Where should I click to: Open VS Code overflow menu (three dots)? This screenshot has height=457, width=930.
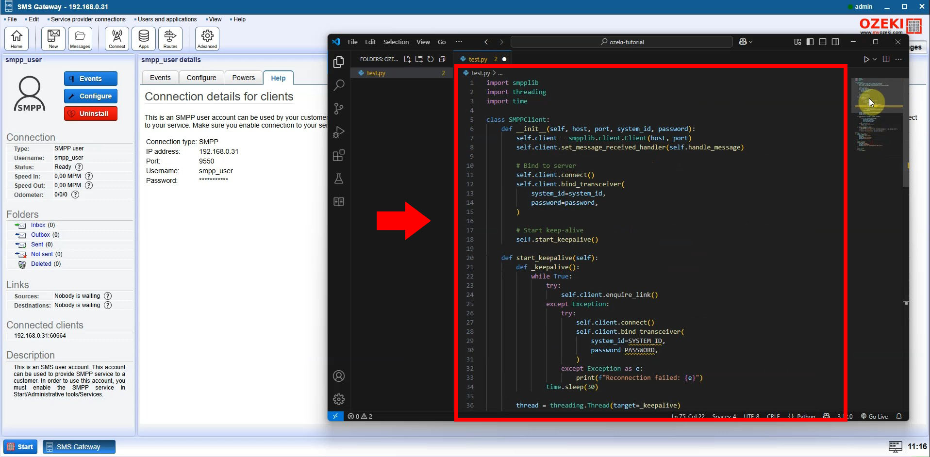click(x=459, y=42)
